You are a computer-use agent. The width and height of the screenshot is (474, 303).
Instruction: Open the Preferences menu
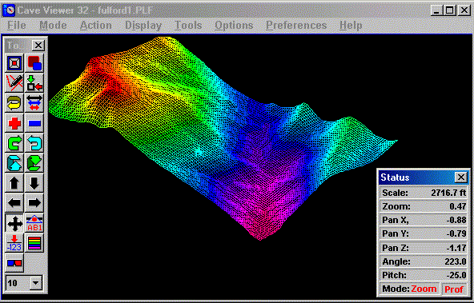pos(296,26)
